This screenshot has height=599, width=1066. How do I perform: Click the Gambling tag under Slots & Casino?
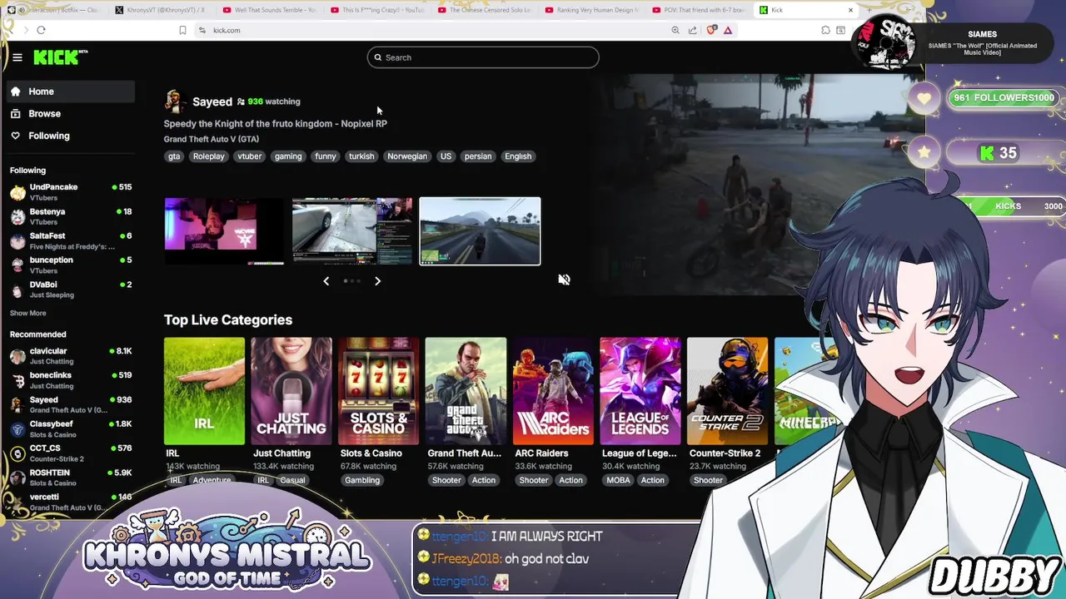(362, 480)
